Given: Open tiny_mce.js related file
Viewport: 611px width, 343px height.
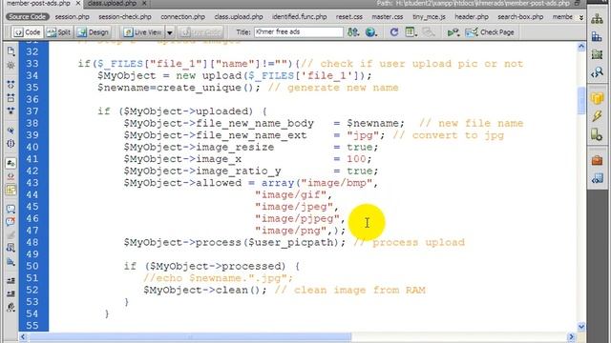Looking at the screenshot, I should pos(429,17).
